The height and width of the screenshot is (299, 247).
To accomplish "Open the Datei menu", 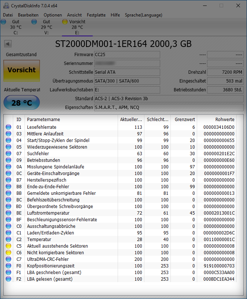I will click(x=8, y=15).
